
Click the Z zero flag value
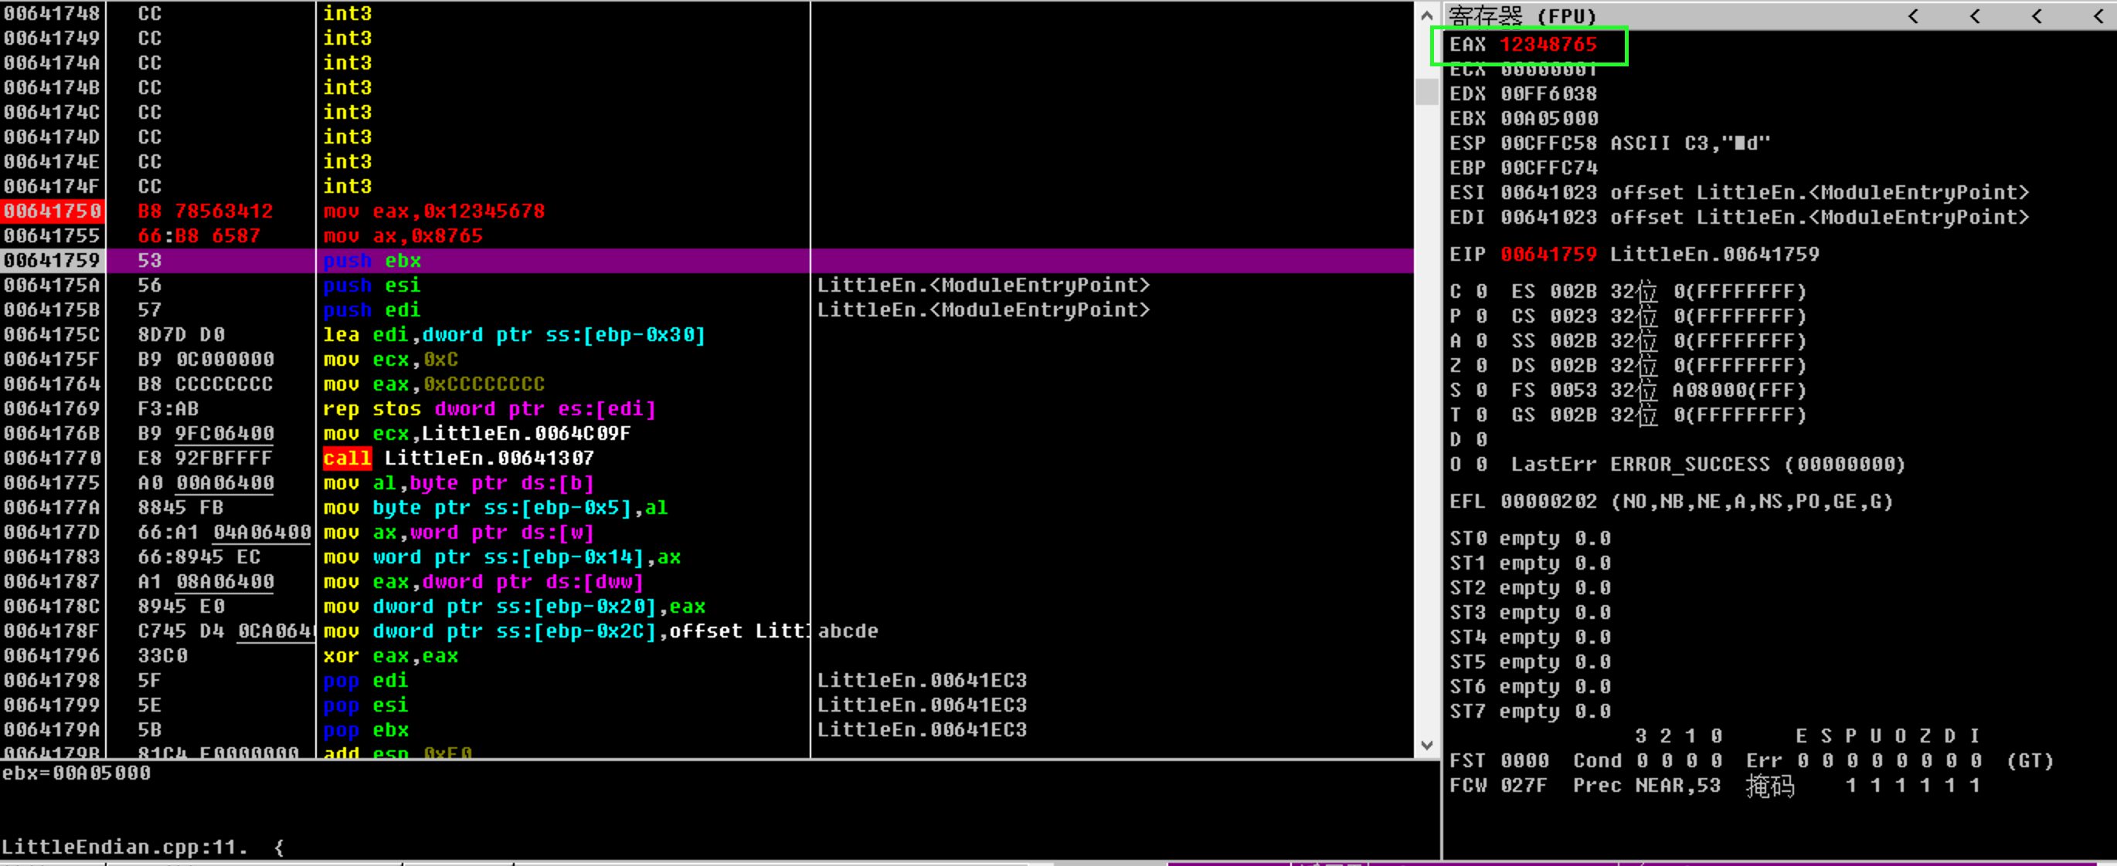1481,364
